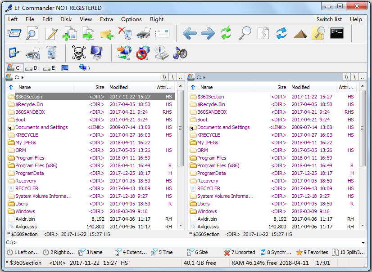This screenshot has width=372, height=272.
Task: Select drive C button
Action: tap(15, 68)
